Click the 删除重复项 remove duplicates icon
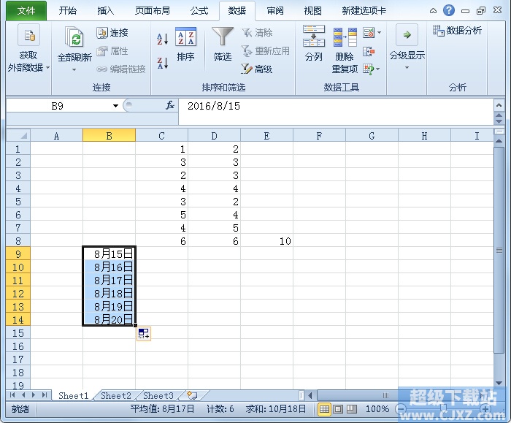This screenshot has width=511, height=423. 345,50
